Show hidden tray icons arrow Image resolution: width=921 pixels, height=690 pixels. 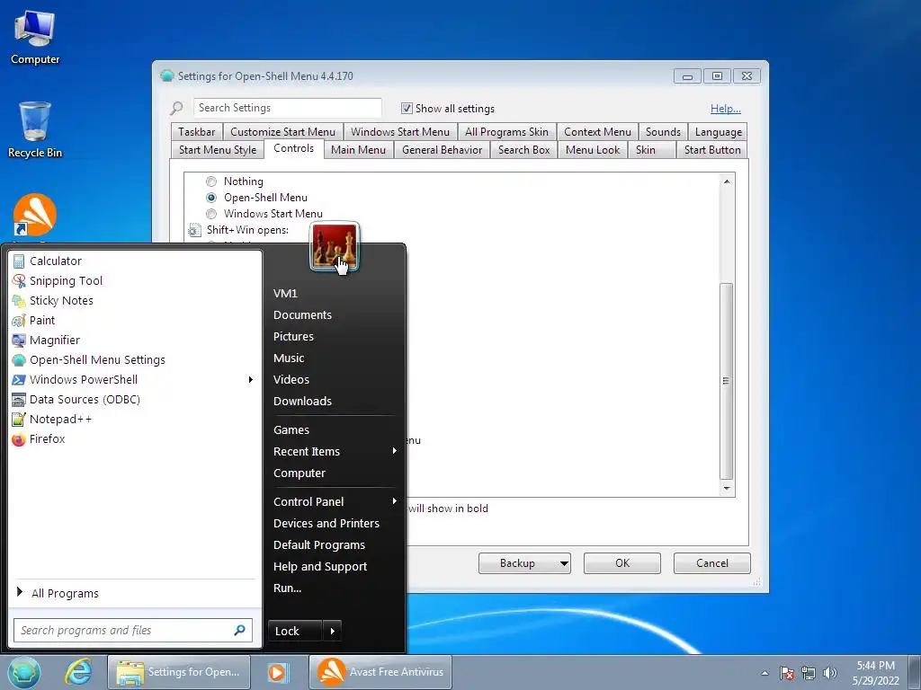(x=765, y=673)
